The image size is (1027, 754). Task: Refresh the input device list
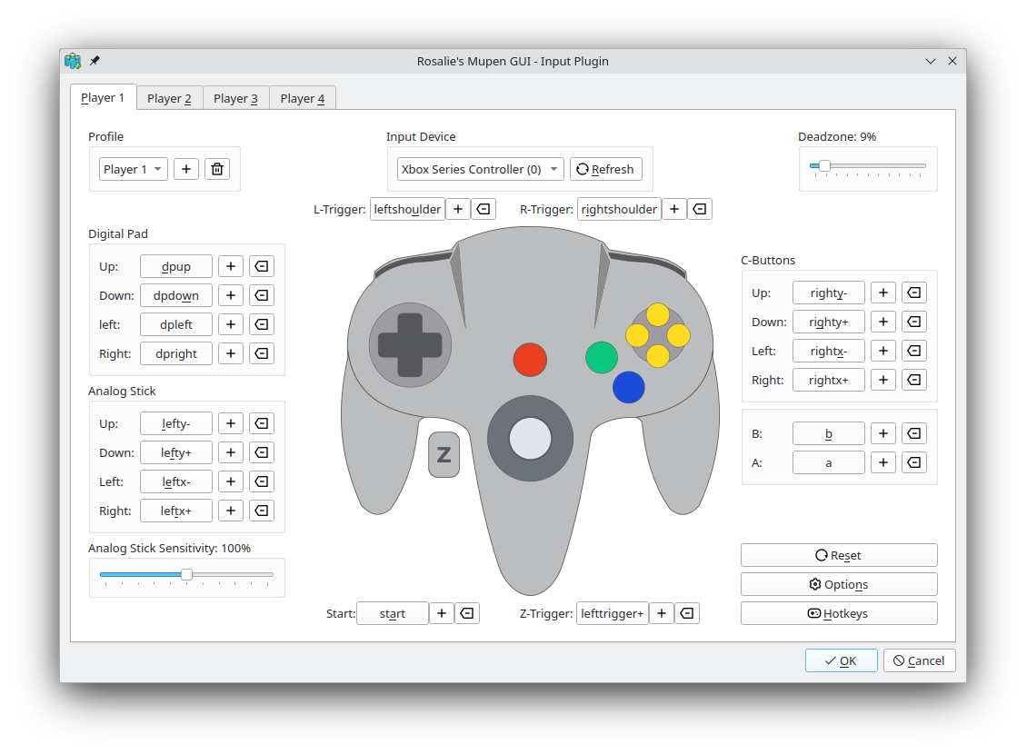point(606,169)
